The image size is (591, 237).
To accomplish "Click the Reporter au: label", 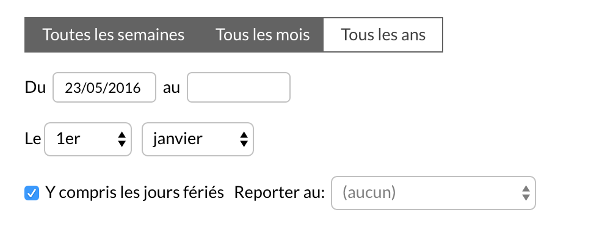I will (279, 192).
